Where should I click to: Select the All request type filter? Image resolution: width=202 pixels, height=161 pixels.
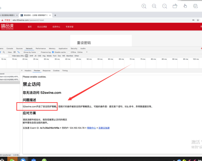(27, 56)
